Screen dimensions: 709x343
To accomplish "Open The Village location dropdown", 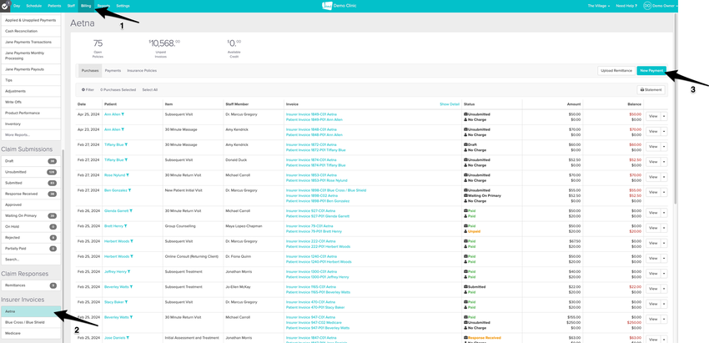I will 598,5.
